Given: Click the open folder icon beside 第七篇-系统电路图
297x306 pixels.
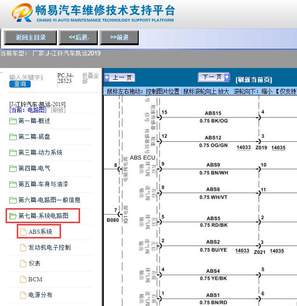Looking at the screenshot, I should coord(13,216).
